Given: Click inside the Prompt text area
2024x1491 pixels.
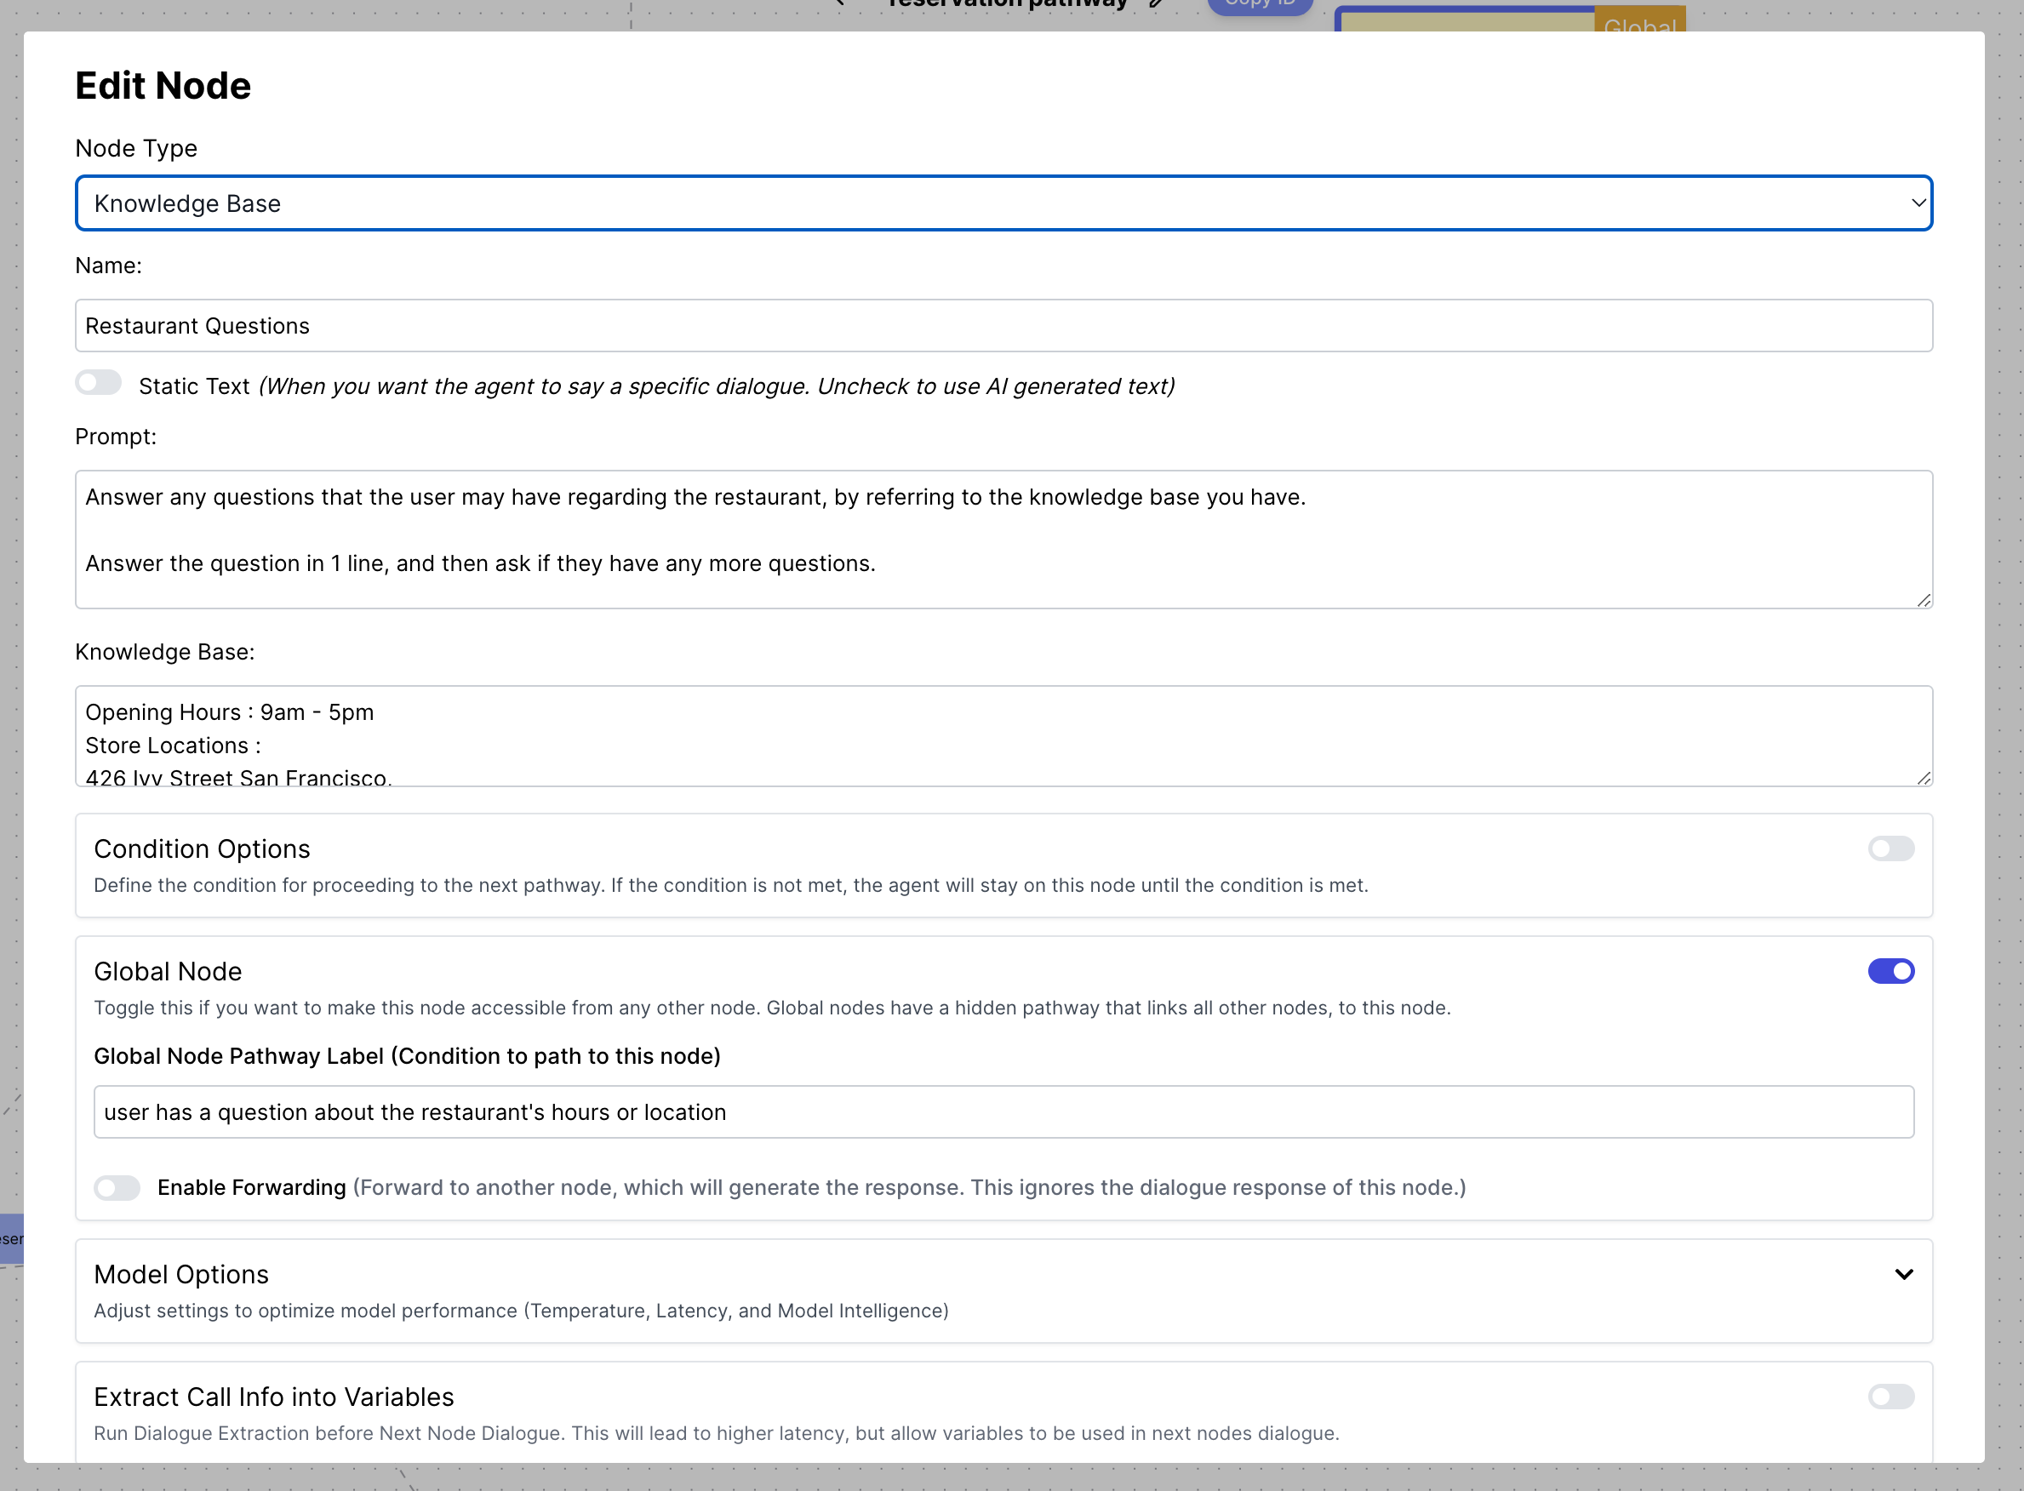Looking at the screenshot, I should pyautogui.click(x=1003, y=539).
